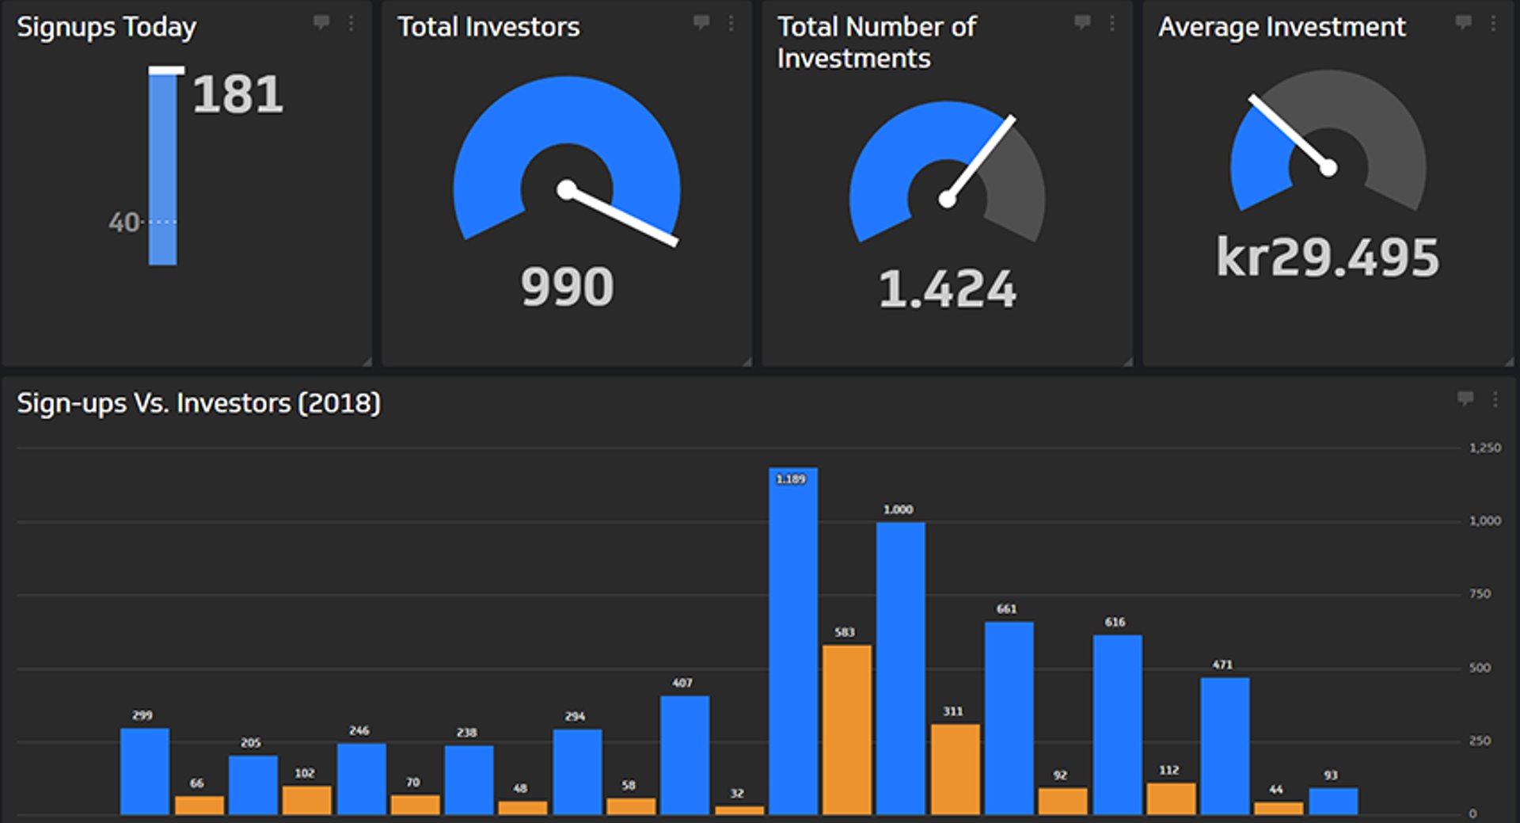The width and height of the screenshot is (1520, 823).
Task: Expand Total Investors widget options menu
Action: [731, 24]
